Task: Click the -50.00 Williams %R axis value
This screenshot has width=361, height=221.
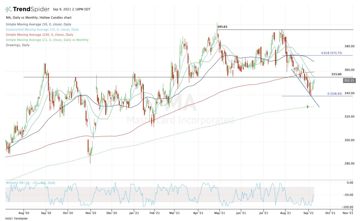Action: pos(348,195)
